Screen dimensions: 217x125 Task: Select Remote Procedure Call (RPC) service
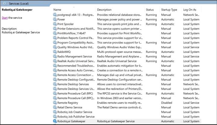[x=127, y=94]
